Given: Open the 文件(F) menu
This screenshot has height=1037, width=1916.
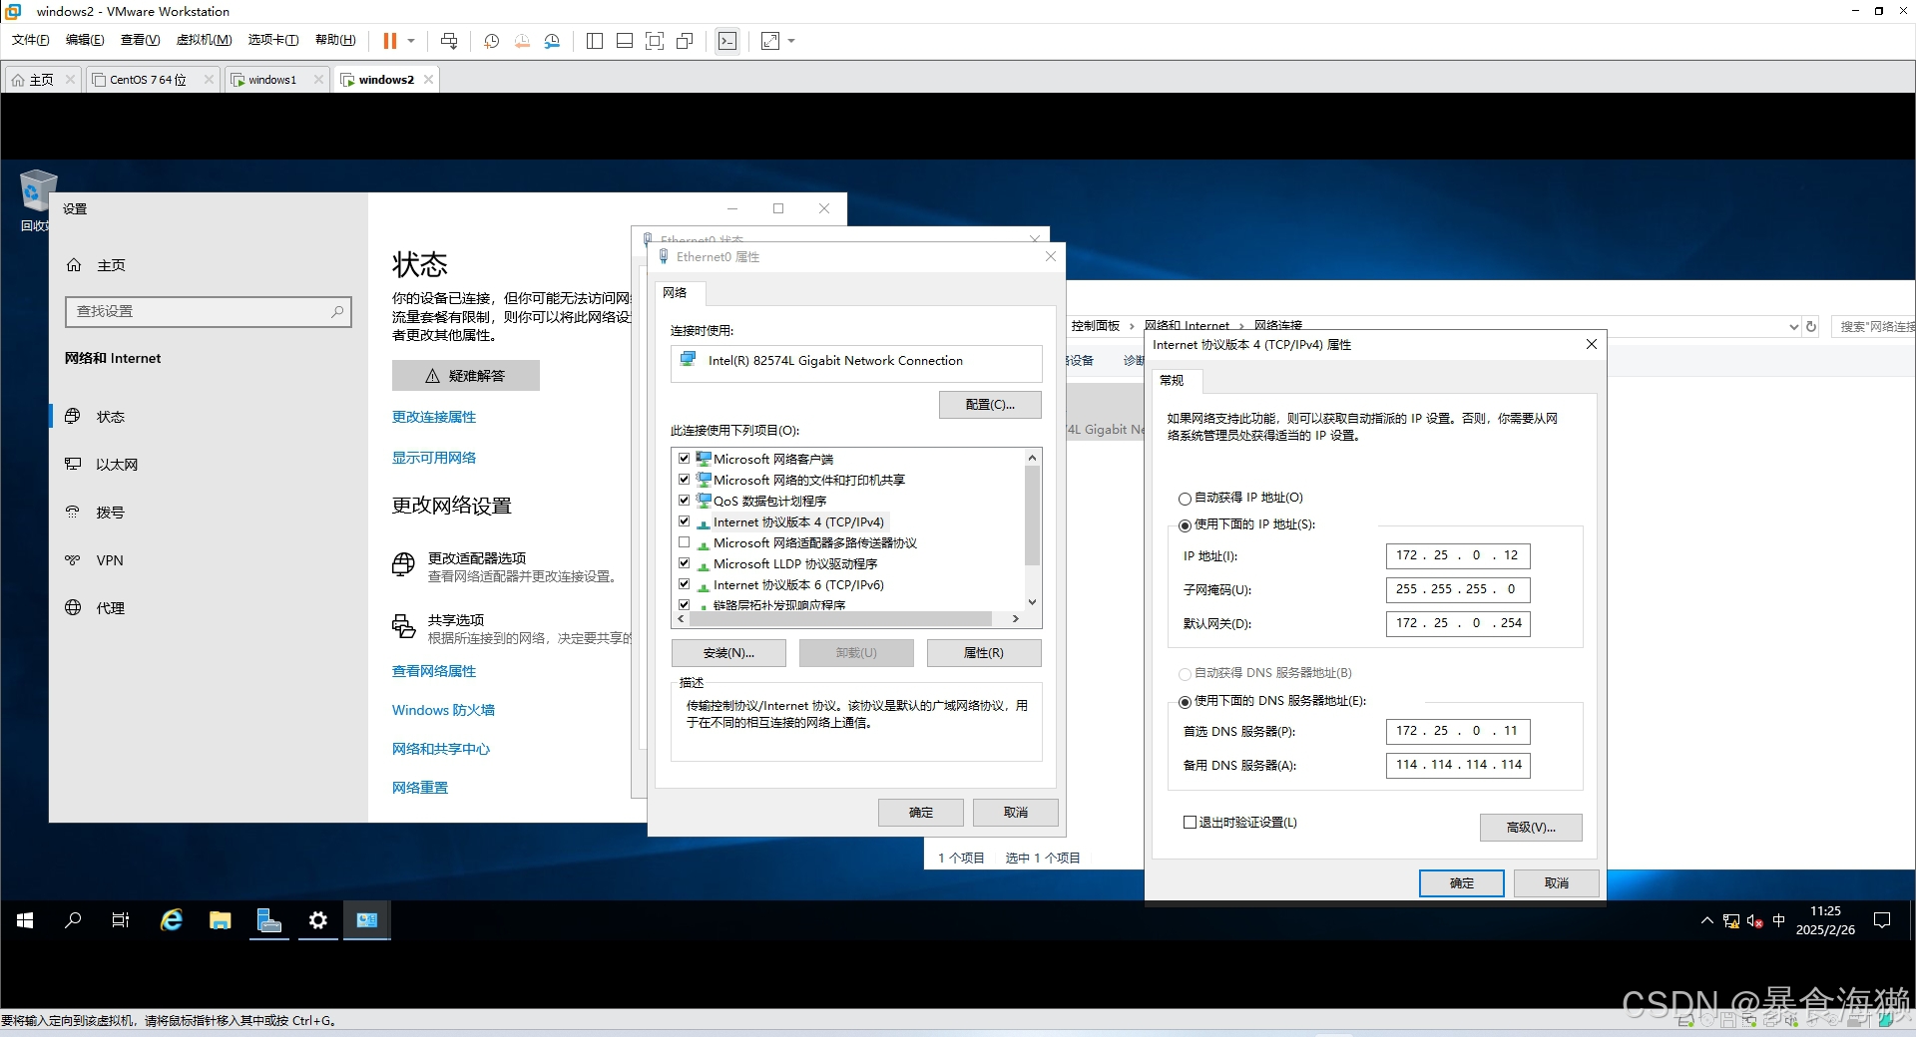Looking at the screenshot, I should tap(31, 40).
